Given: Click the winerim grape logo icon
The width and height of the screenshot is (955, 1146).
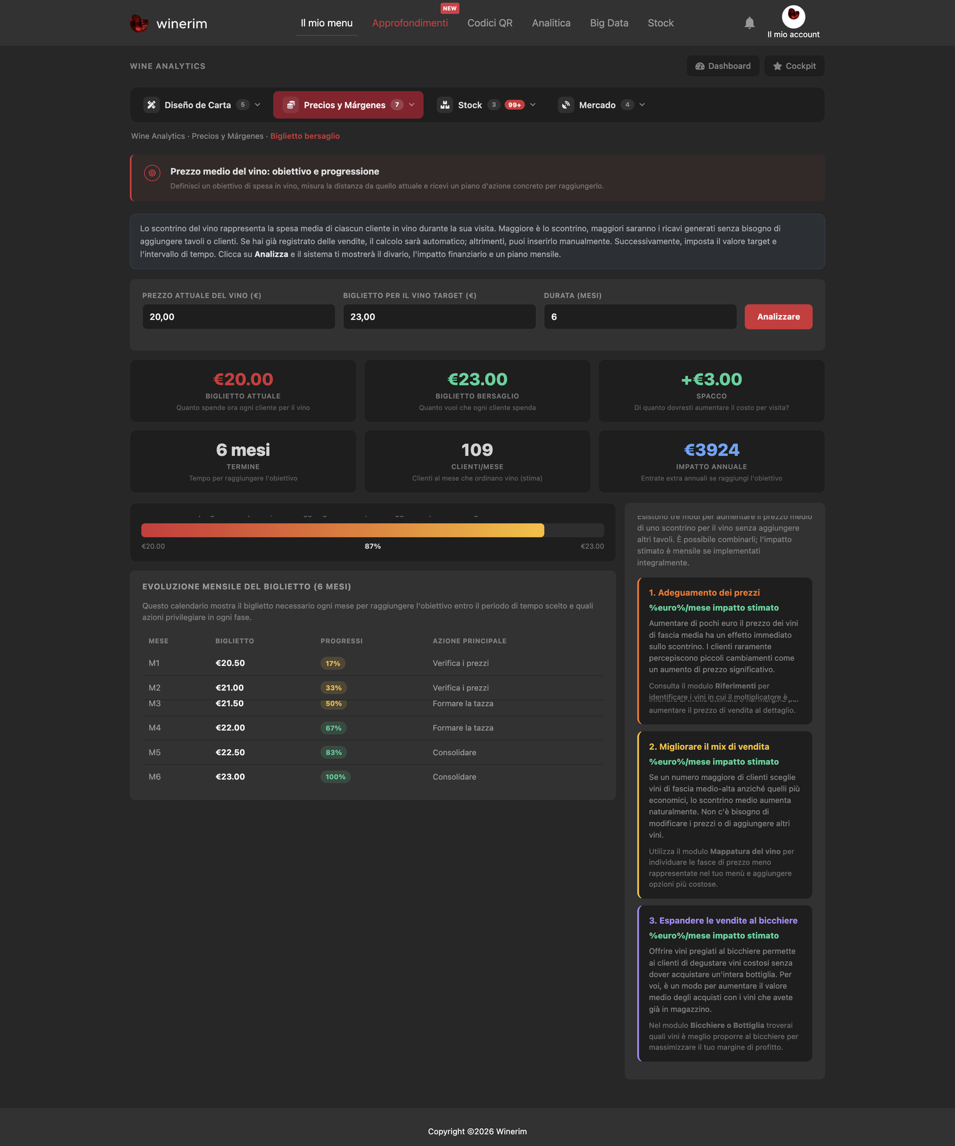Looking at the screenshot, I should click(139, 24).
